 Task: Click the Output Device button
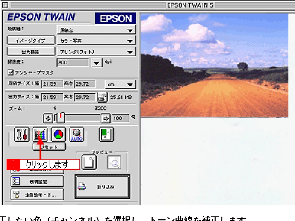31,51
